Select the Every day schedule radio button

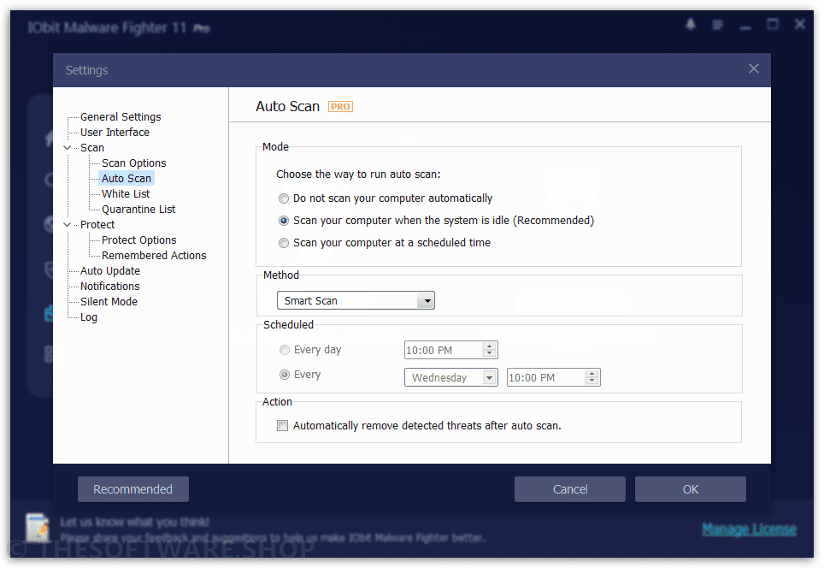point(285,350)
